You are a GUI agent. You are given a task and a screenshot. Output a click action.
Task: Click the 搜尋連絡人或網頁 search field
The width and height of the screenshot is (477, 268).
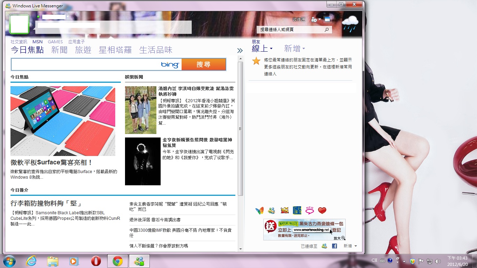291,30
